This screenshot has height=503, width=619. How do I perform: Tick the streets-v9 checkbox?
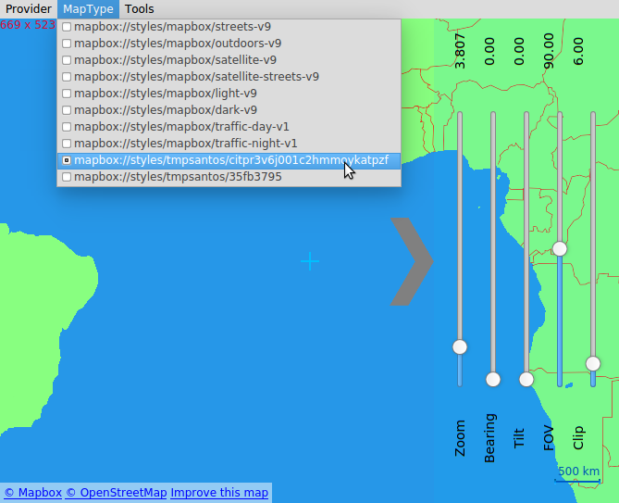pyautogui.click(x=67, y=27)
